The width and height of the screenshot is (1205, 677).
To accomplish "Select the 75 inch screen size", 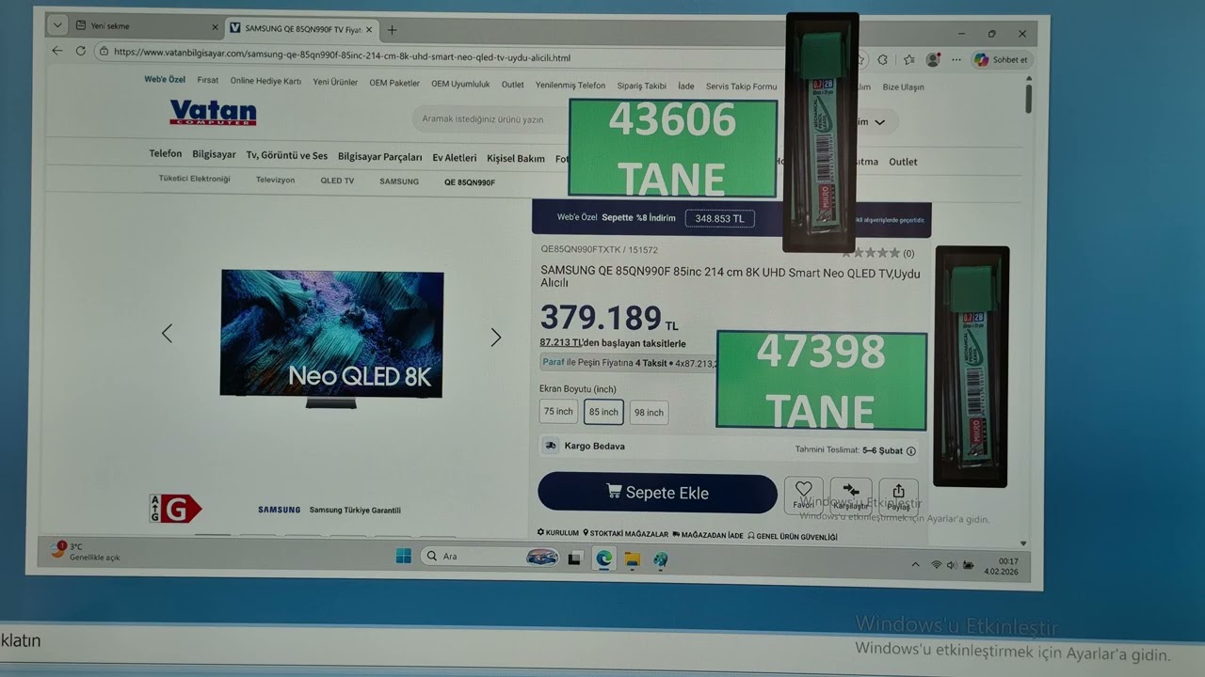I will (x=558, y=411).
